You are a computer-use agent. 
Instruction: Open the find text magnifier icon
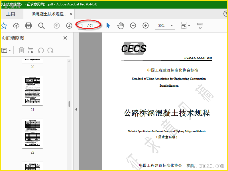(x=41, y=26)
